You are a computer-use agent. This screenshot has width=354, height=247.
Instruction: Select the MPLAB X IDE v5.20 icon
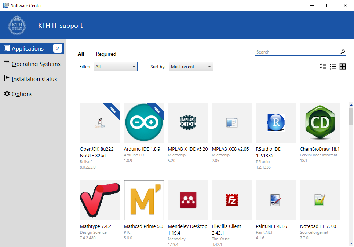[x=188, y=122]
